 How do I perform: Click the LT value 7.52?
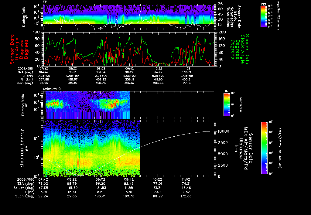tap(186, 192)
